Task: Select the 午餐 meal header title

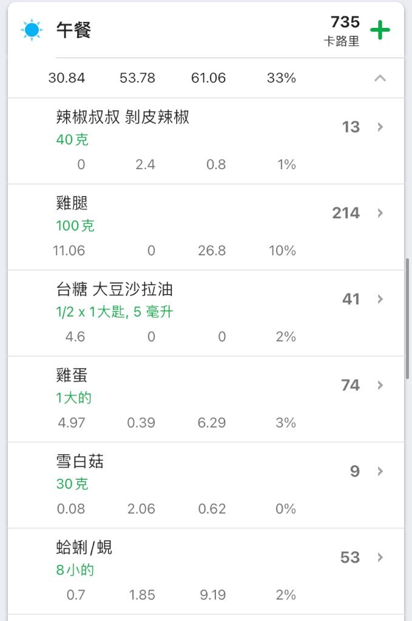Action: pyautogui.click(x=73, y=30)
